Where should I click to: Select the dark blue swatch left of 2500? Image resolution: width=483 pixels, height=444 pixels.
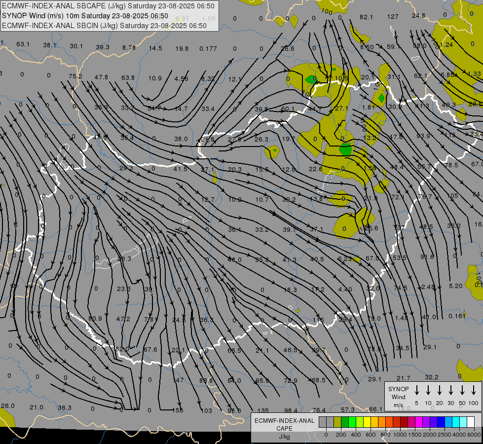tap(441, 422)
